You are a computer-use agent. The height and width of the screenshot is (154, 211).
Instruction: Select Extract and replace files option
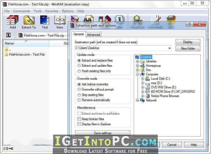click(x=79, y=60)
